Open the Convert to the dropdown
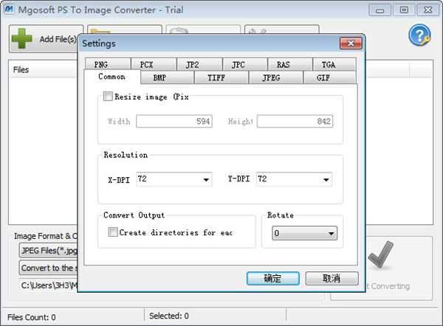This screenshot has height=326, width=443. click(x=48, y=268)
